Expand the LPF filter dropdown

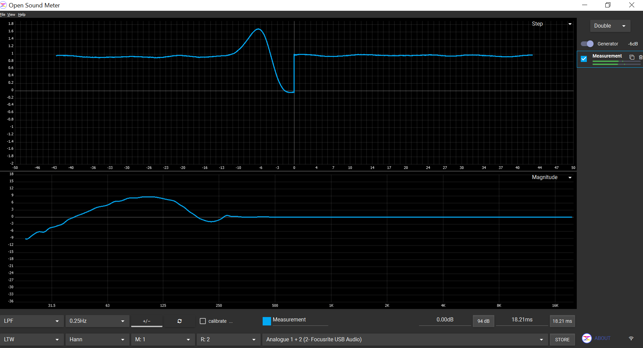[x=32, y=321]
